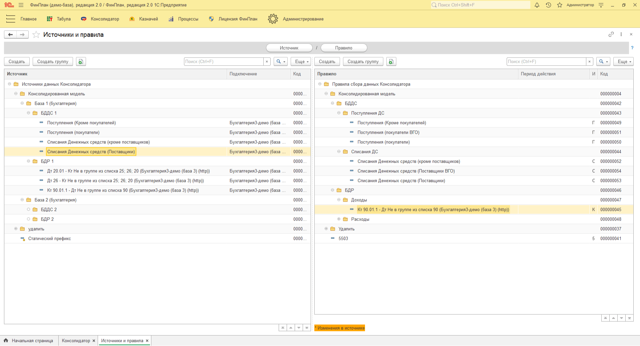The height and width of the screenshot is (346, 640).
Task: Collapse the БДДС 1 folder
Action: 29,113
